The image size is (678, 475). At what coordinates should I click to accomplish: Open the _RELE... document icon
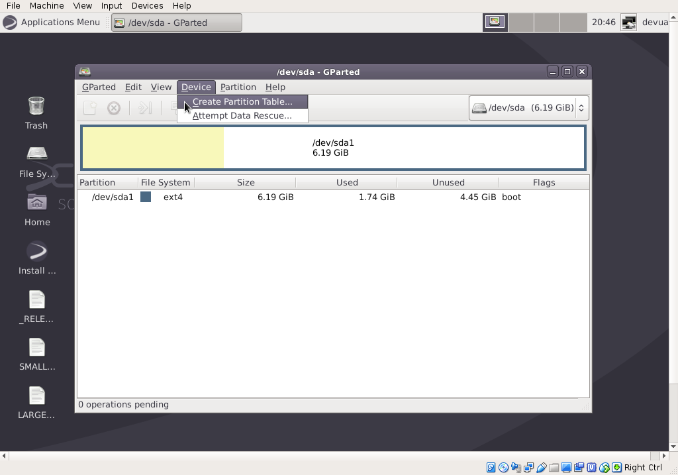pos(37,299)
